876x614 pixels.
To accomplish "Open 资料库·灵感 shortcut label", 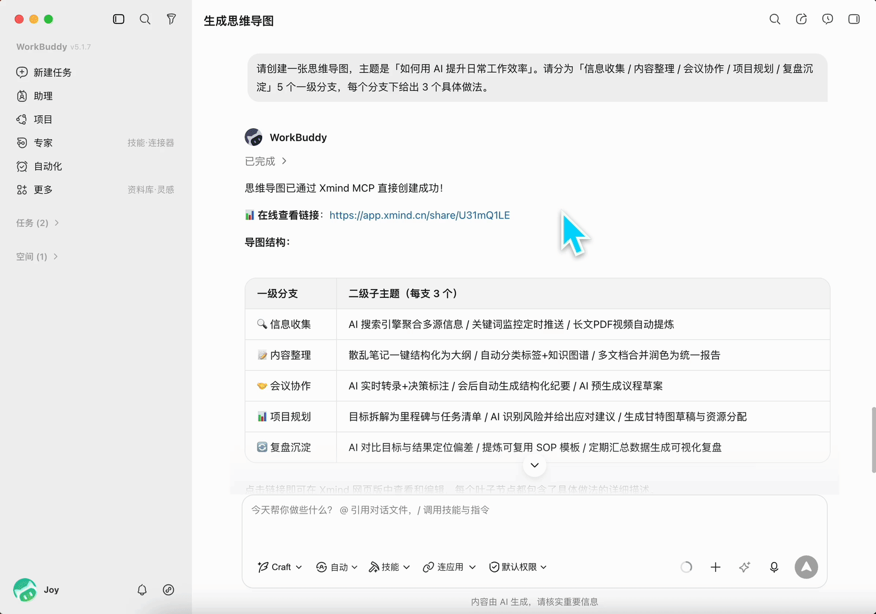I will (151, 190).
